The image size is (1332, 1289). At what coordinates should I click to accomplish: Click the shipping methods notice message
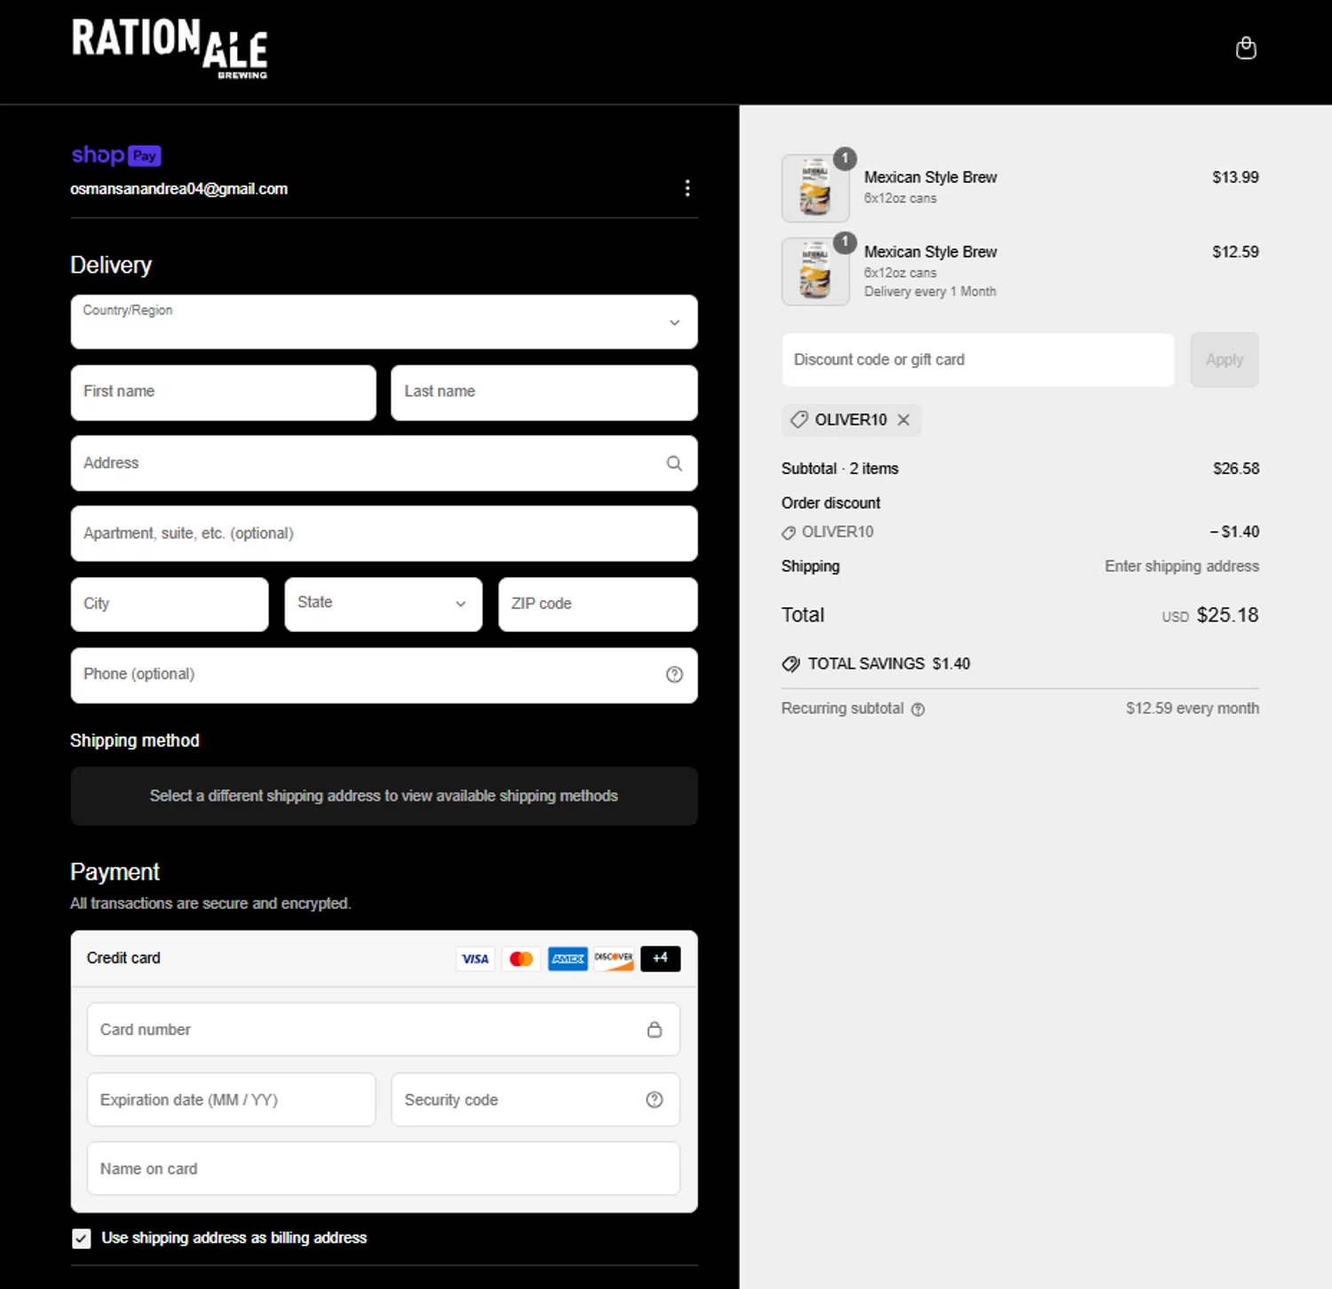pyautogui.click(x=384, y=796)
